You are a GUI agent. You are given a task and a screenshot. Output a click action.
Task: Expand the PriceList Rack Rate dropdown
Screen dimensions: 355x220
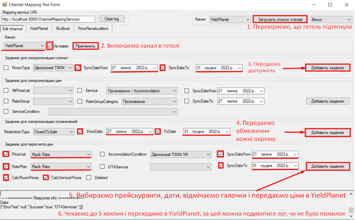87,154
